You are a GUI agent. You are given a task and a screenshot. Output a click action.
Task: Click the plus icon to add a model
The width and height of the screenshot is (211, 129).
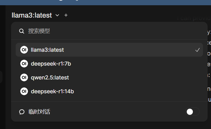[66, 15]
